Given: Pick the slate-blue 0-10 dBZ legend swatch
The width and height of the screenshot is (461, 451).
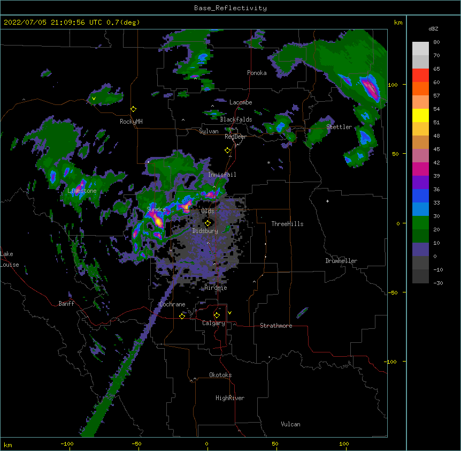Looking at the screenshot, I should [x=420, y=250].
